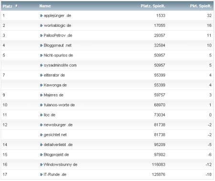Open the Kawonga de link

[55, 85]
